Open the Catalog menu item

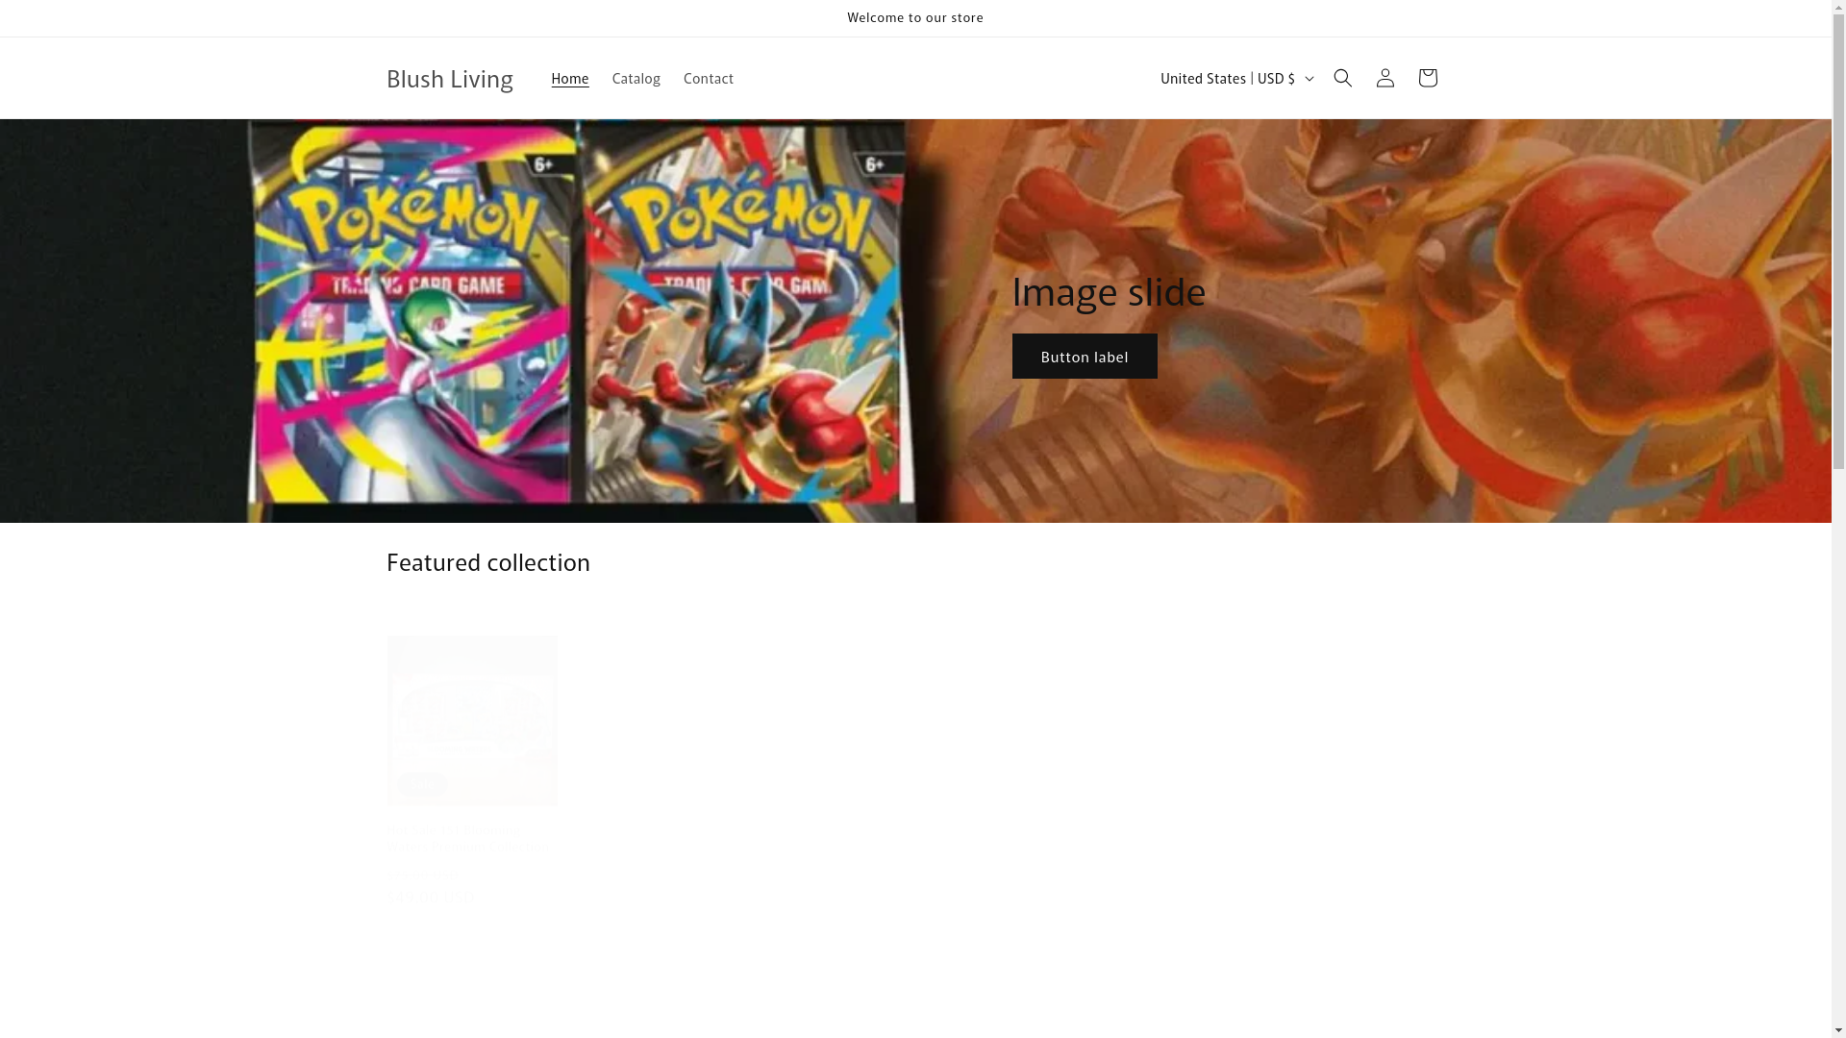(x=636, y=78)
